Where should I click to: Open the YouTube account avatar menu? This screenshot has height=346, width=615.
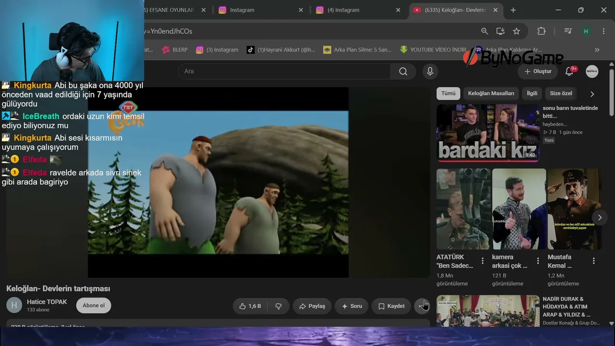(592, 71)
